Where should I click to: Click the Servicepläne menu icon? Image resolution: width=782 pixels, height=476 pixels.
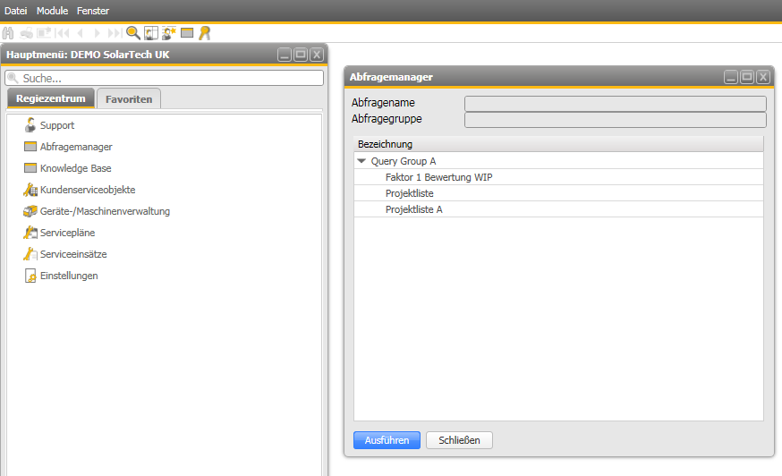click(30, 233)
